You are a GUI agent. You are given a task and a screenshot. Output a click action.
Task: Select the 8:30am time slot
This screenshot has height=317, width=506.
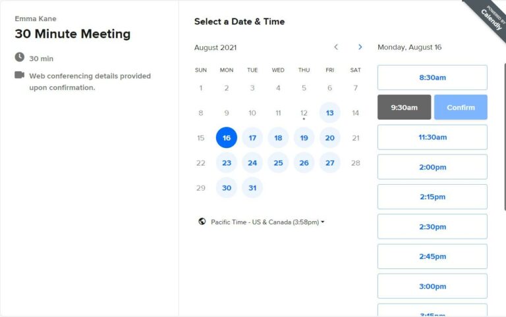pyautogui.click(x=432, y=78)
